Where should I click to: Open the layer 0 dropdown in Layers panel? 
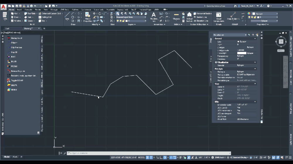[131, 21]
